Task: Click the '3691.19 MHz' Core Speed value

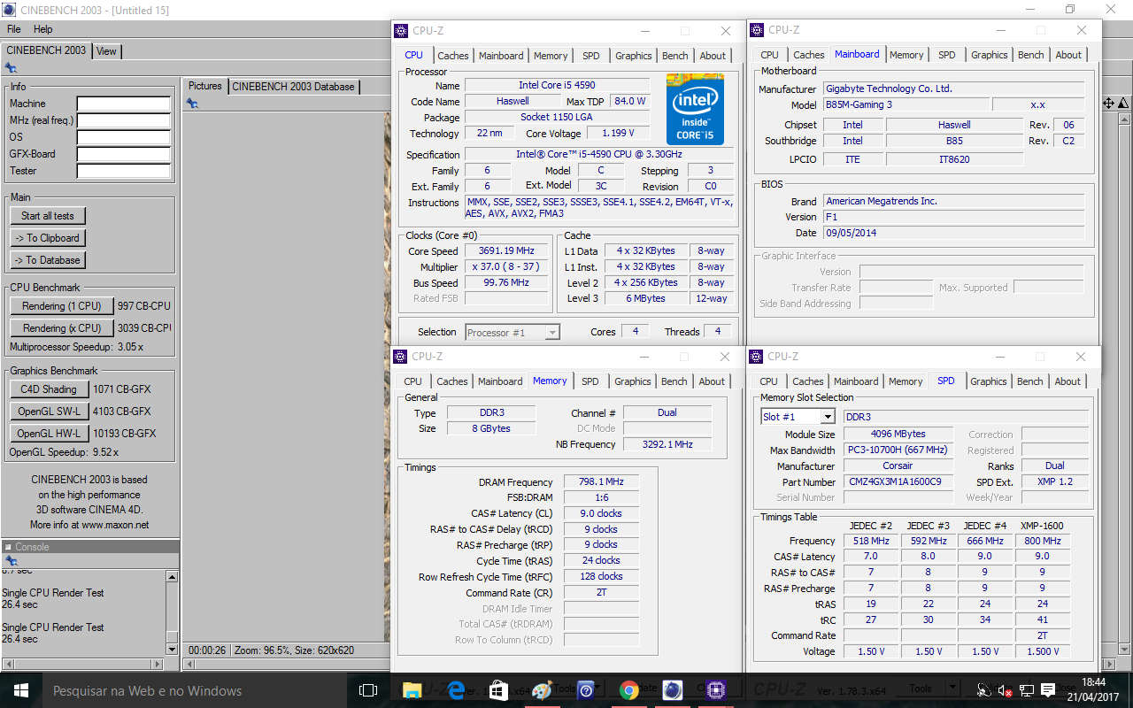Action: [x=506, y=251]
